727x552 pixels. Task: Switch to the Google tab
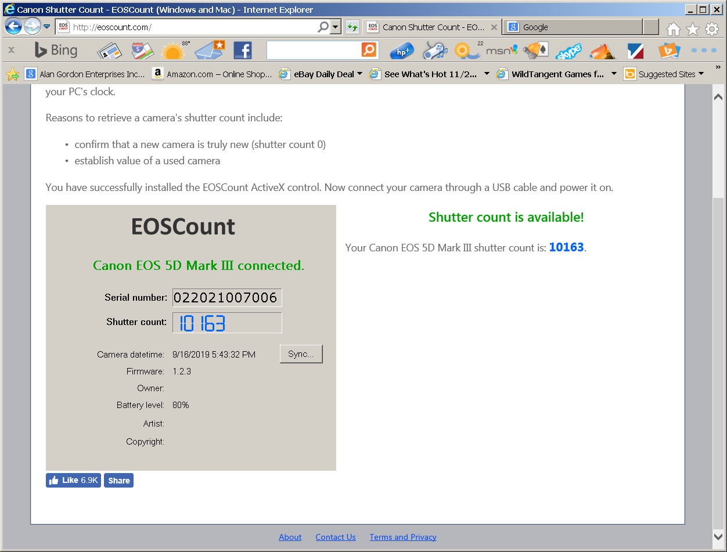573,27
